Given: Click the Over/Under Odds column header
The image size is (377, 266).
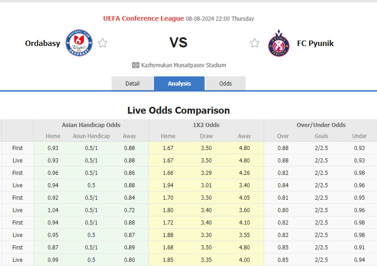Looking at the screenshot, I should pyautogui.click(x=321, y=125).
